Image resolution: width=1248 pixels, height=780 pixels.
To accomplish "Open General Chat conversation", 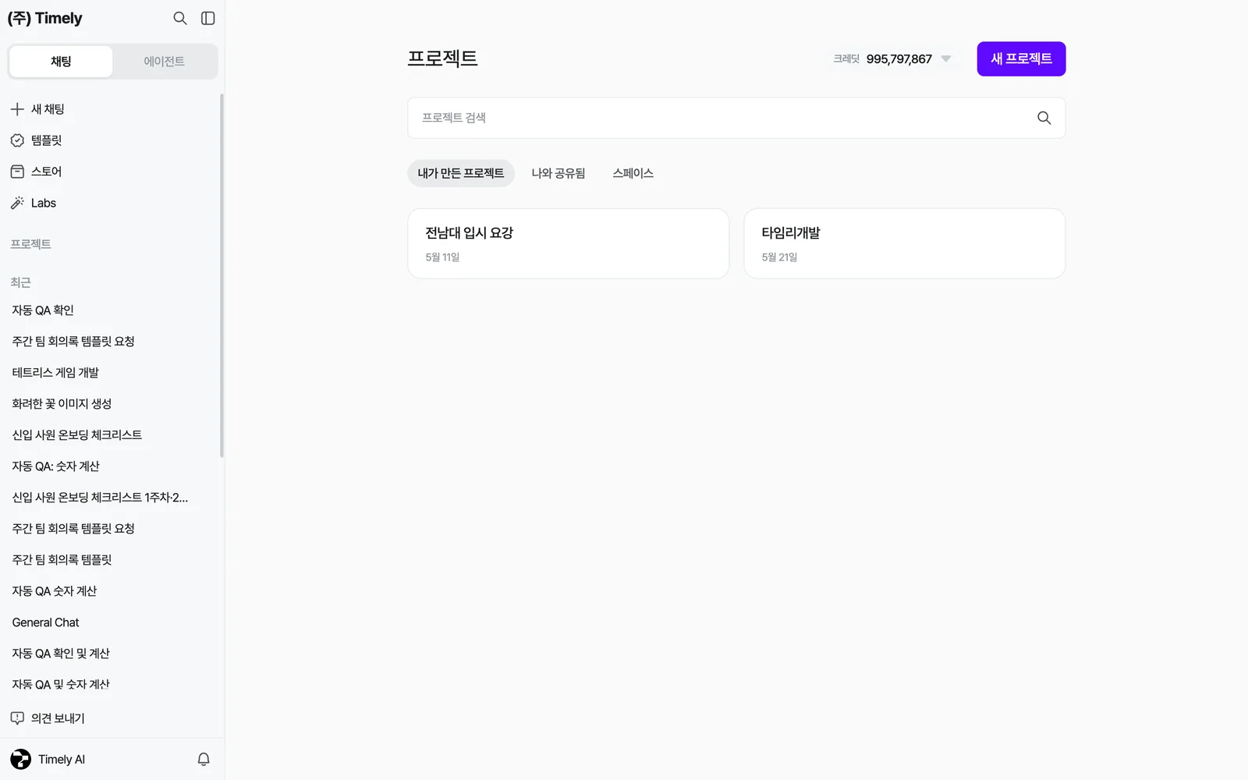I will (x=109, y=622).
